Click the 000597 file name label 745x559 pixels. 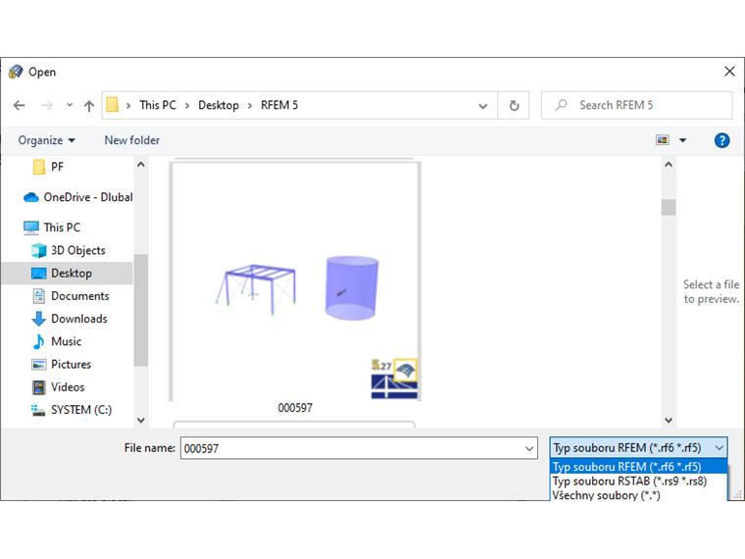pos(295,408)
